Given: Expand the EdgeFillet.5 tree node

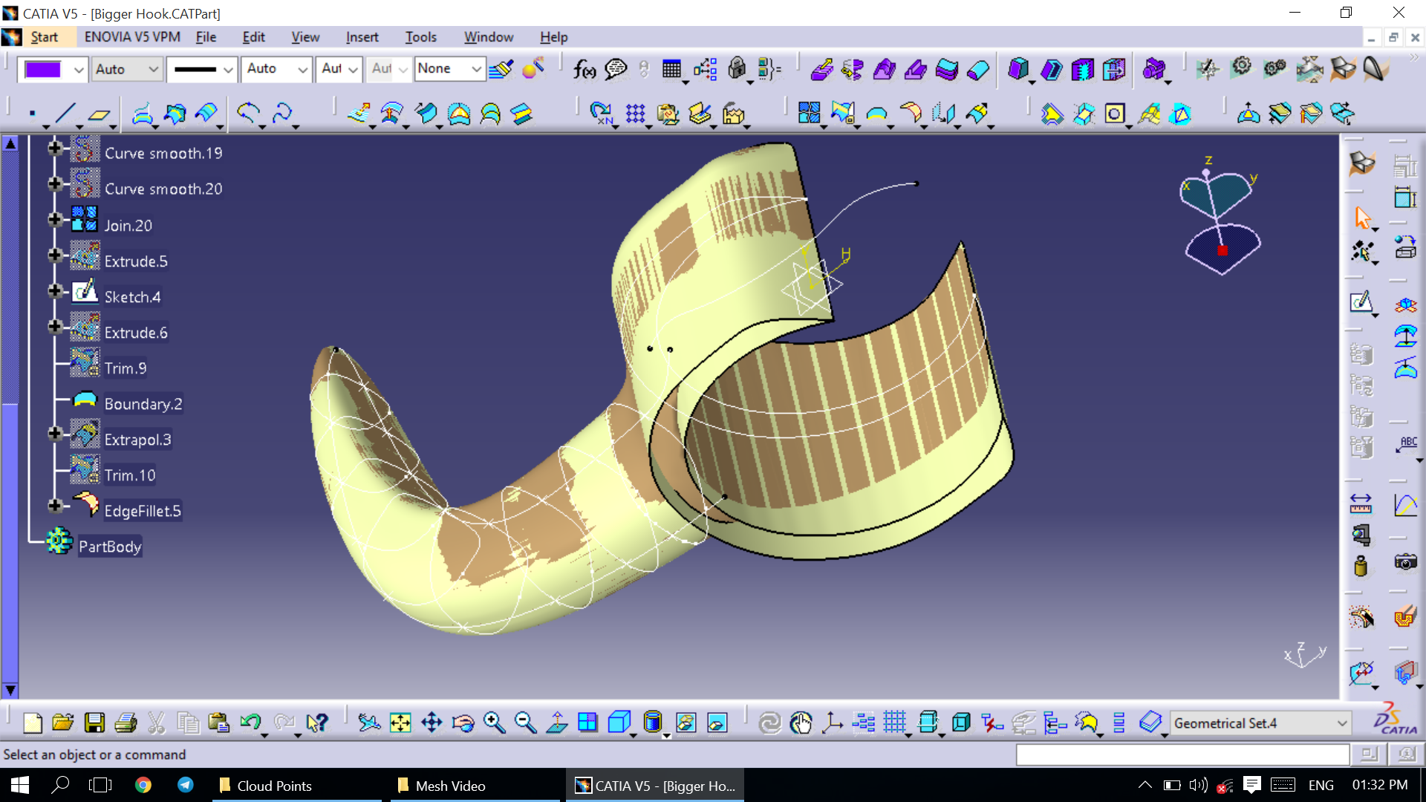Looking at the screenshot, I should (x=54, y=506).
